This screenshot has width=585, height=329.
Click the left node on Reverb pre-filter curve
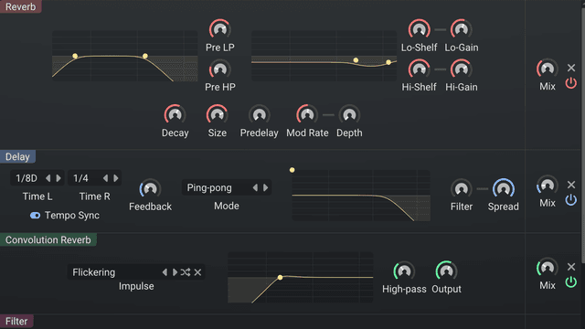[x=75, y=56]
